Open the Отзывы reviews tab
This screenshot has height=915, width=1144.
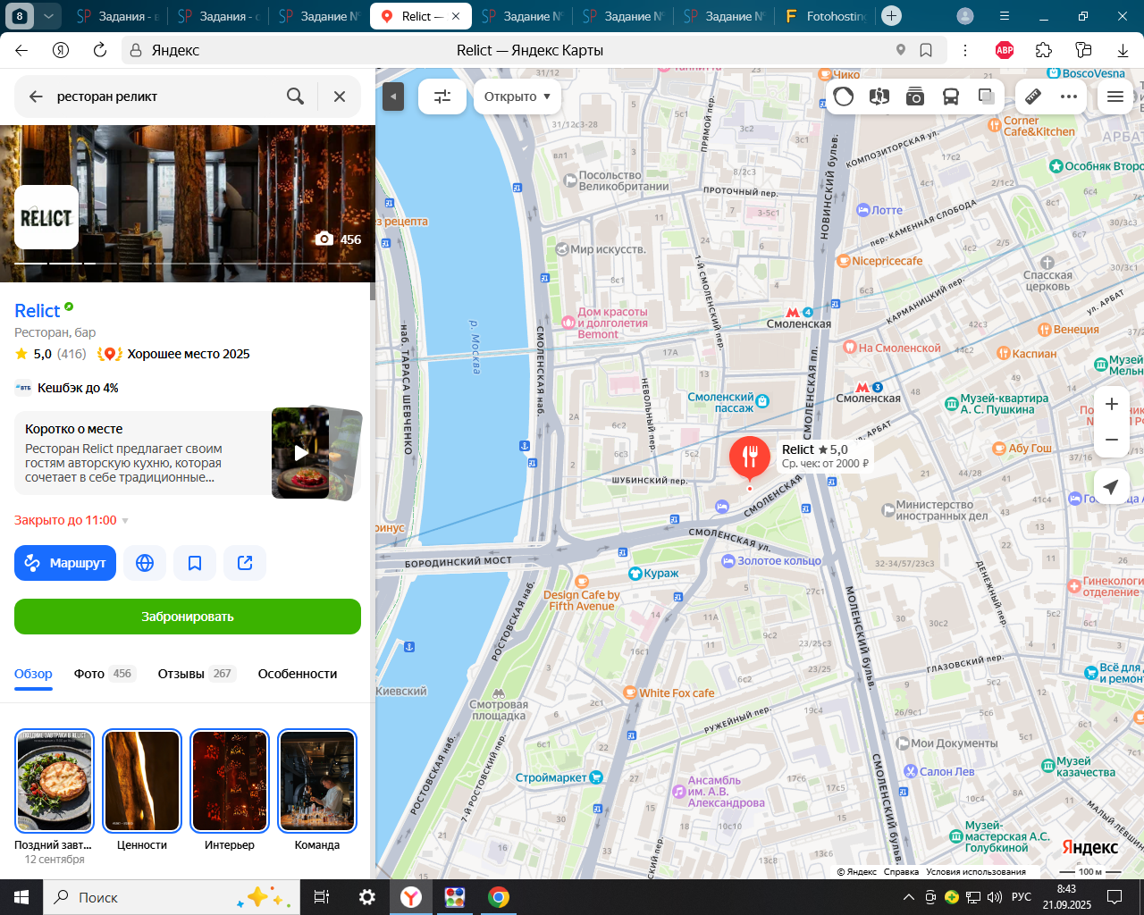click(x=197, y=674)
